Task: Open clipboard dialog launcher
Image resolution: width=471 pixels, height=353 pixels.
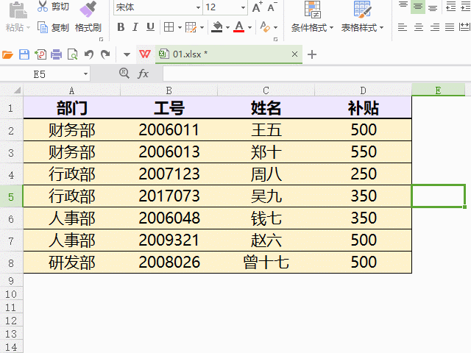Action: coord(102,39)
